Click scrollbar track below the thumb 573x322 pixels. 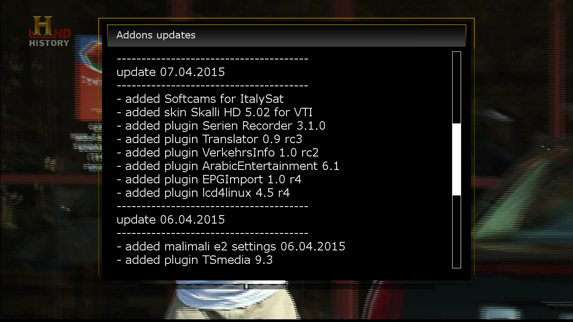pos(457,231)
